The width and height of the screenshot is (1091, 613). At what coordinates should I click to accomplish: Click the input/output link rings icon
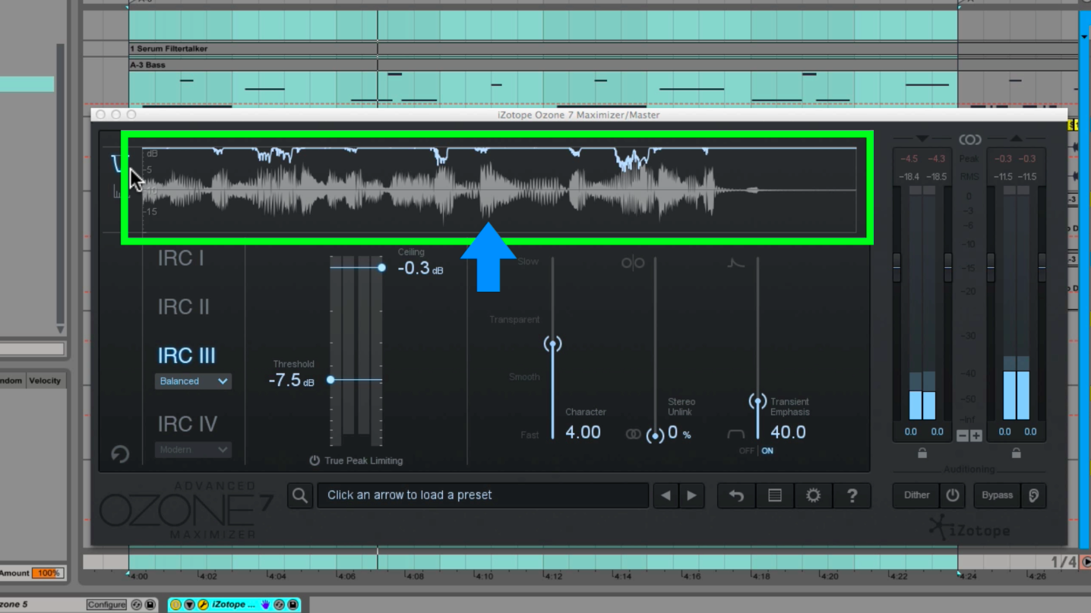(x=969, y=140)
